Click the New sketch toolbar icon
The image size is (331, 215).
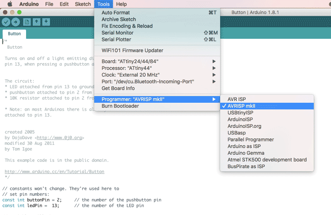(27, 22)
